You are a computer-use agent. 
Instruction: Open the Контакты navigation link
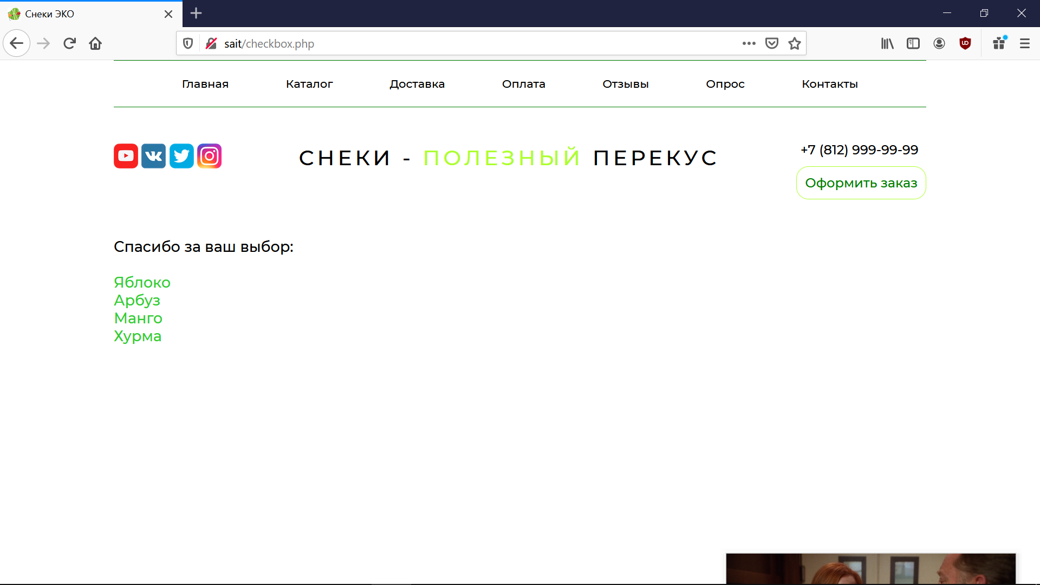pyautogui.click(x=830, y=84)
